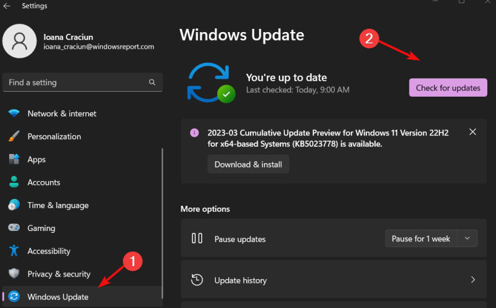Open Time & language settings
496x308 pixels.
[82, 205]
